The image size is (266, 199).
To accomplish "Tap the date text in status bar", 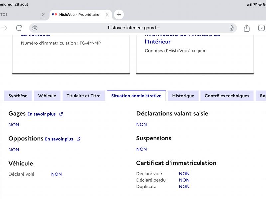I will [14, 4].
